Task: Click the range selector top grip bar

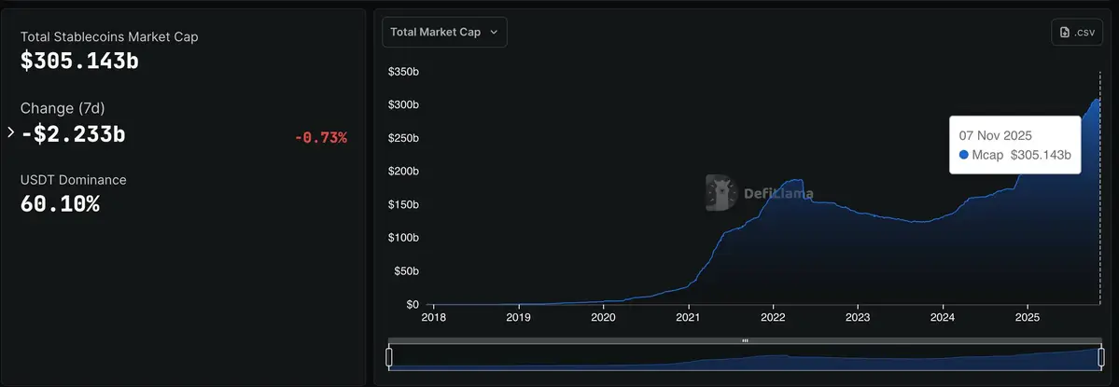Action: pos(745,340)
